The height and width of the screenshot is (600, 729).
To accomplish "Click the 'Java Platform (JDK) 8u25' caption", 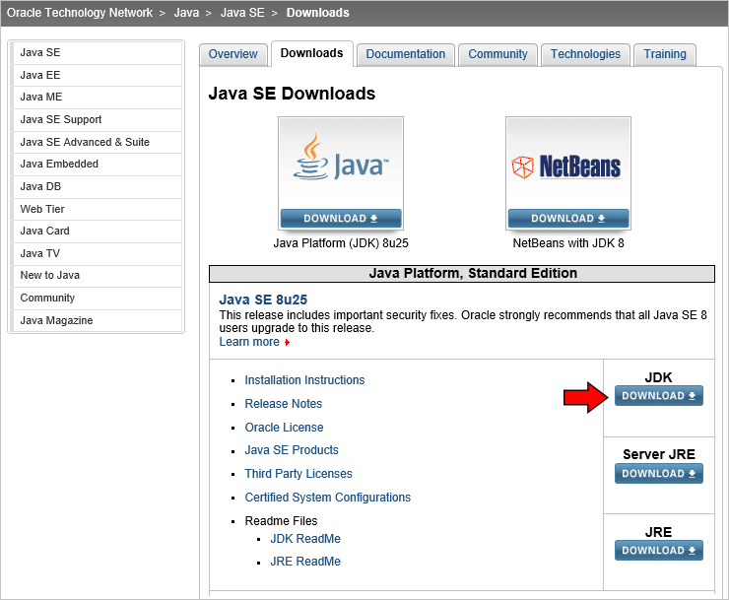I will (x=341, y=243).
